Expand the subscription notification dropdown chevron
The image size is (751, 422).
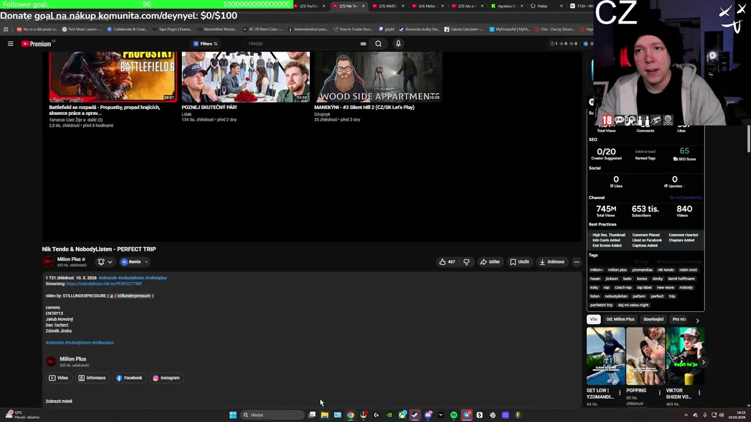click(110, 262)
